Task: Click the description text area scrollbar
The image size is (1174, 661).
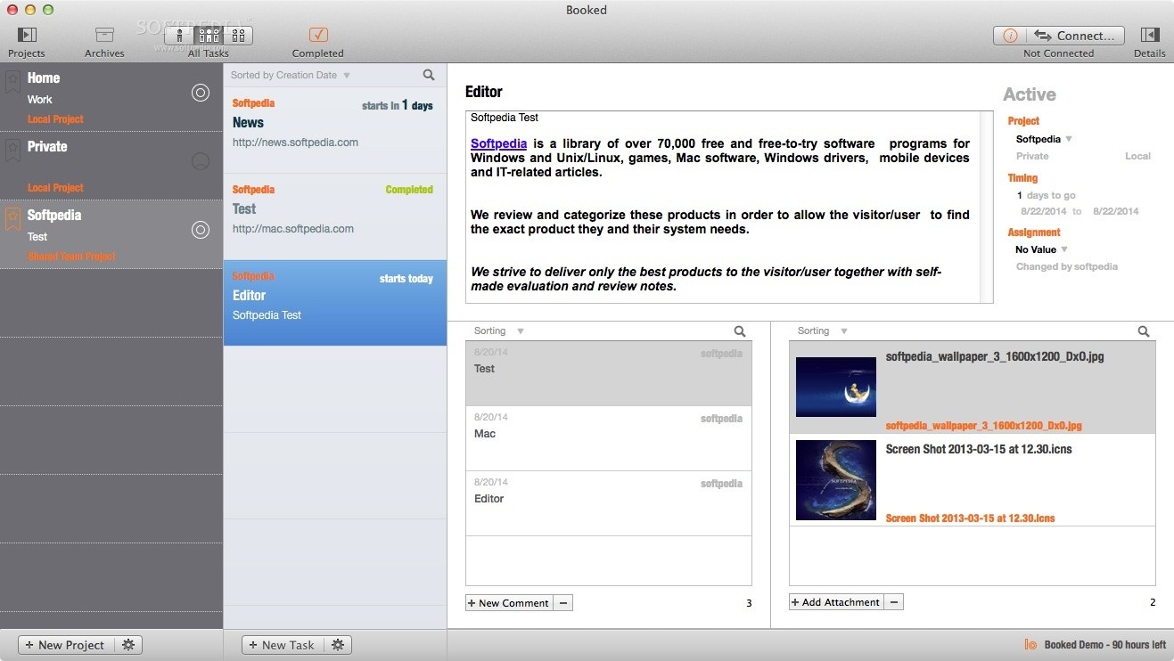Action: [986, 207]
